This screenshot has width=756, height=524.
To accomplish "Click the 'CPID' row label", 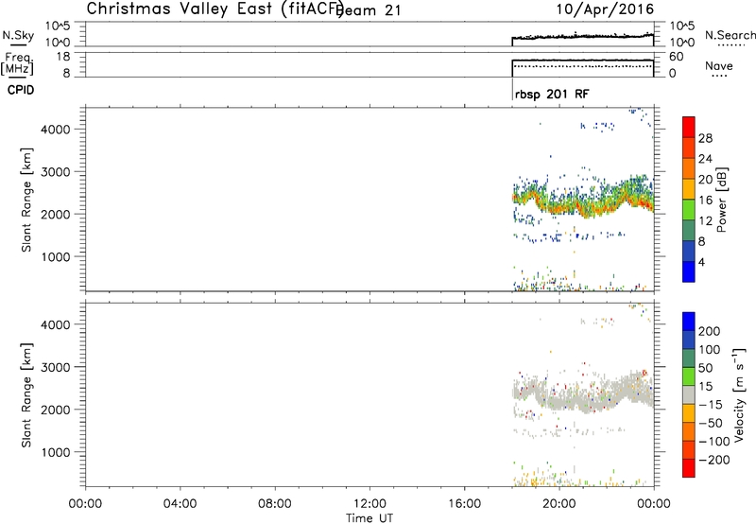I will [21, 90].
